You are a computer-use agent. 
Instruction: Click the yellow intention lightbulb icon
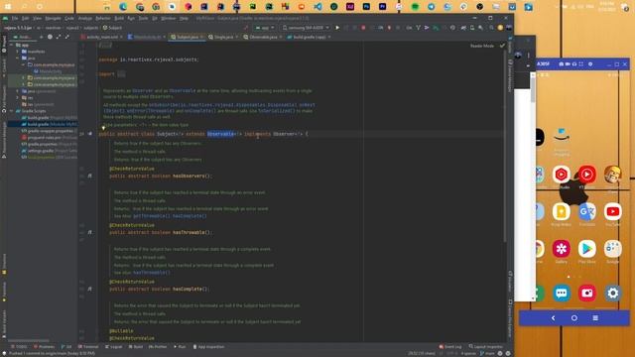(x=103, y=128)
